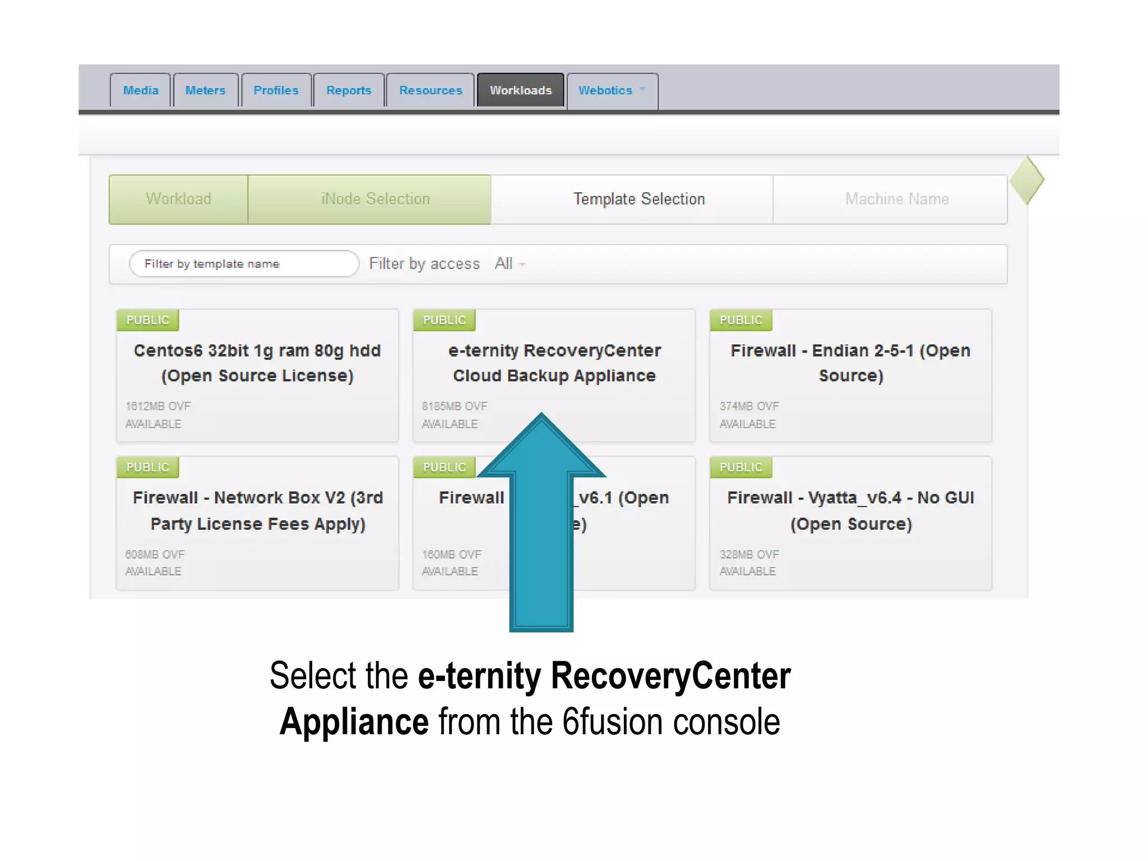Click the '328MB OVF' size text
Screen dimensions: 1148x861
pos(749,554)
